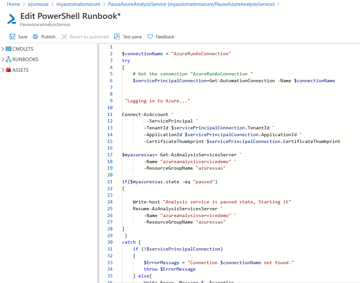Click the Publish globe icon

pyautogui.click(x=35, y=37)
